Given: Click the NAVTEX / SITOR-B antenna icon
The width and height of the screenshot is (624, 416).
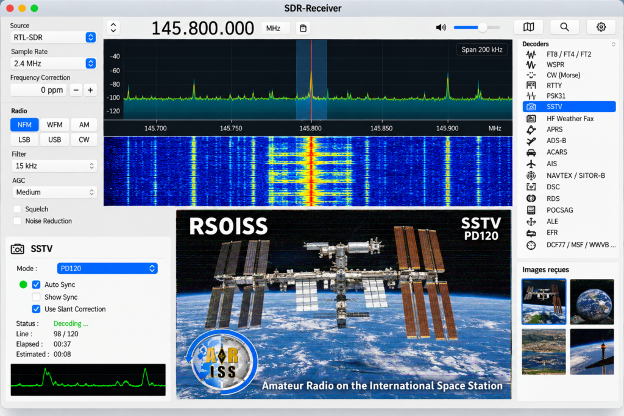Looking at the screenshot, I should (531, 175).
